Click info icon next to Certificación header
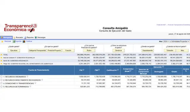The width and height of the screenshot is (190, 112). (118, 70)
